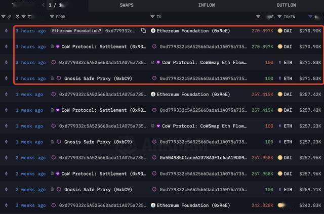324x214 pixels.
Task: Click Gnosis Safe icon in the $271.83K row
Action: click(x=59, y=78)
